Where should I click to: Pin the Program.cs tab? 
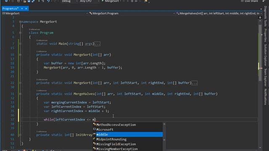click(x=22, y=8)
